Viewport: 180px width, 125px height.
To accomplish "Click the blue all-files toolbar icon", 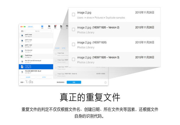I will tap(42, 27).
